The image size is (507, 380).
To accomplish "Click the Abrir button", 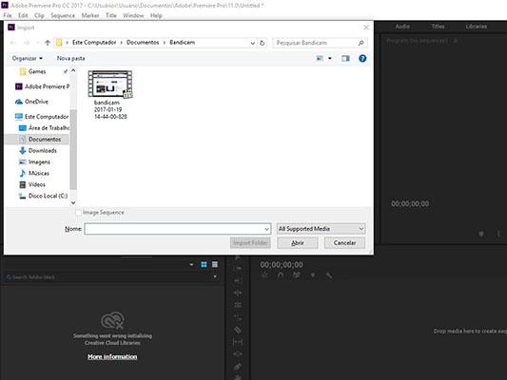I will point(298,243).
